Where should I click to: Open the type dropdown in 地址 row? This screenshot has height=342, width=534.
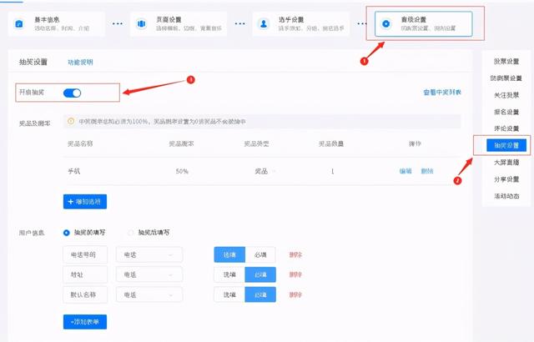point(149,274)
